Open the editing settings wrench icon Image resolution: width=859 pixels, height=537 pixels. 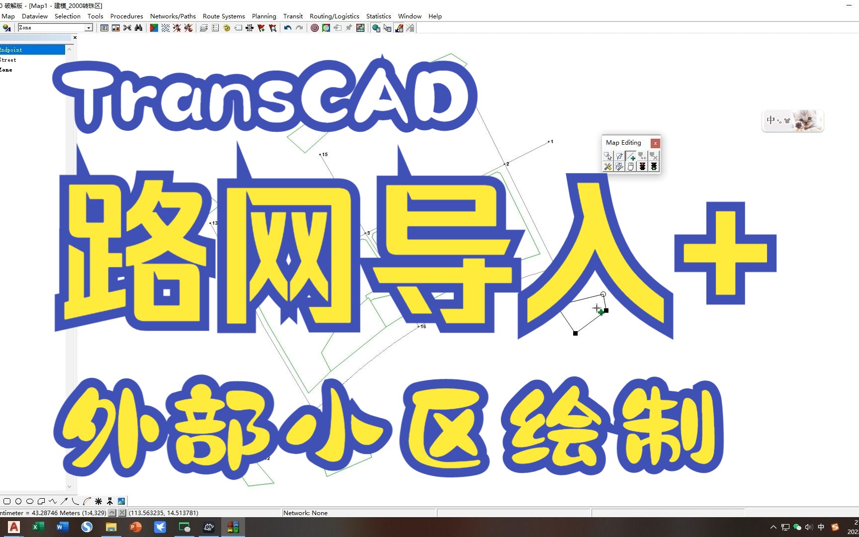pos(608,167)
